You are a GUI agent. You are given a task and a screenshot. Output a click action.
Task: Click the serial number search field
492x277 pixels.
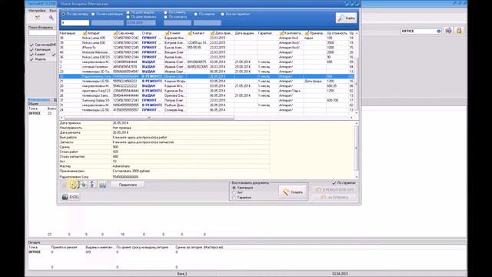pyautogui.click(x=75, y=23)
